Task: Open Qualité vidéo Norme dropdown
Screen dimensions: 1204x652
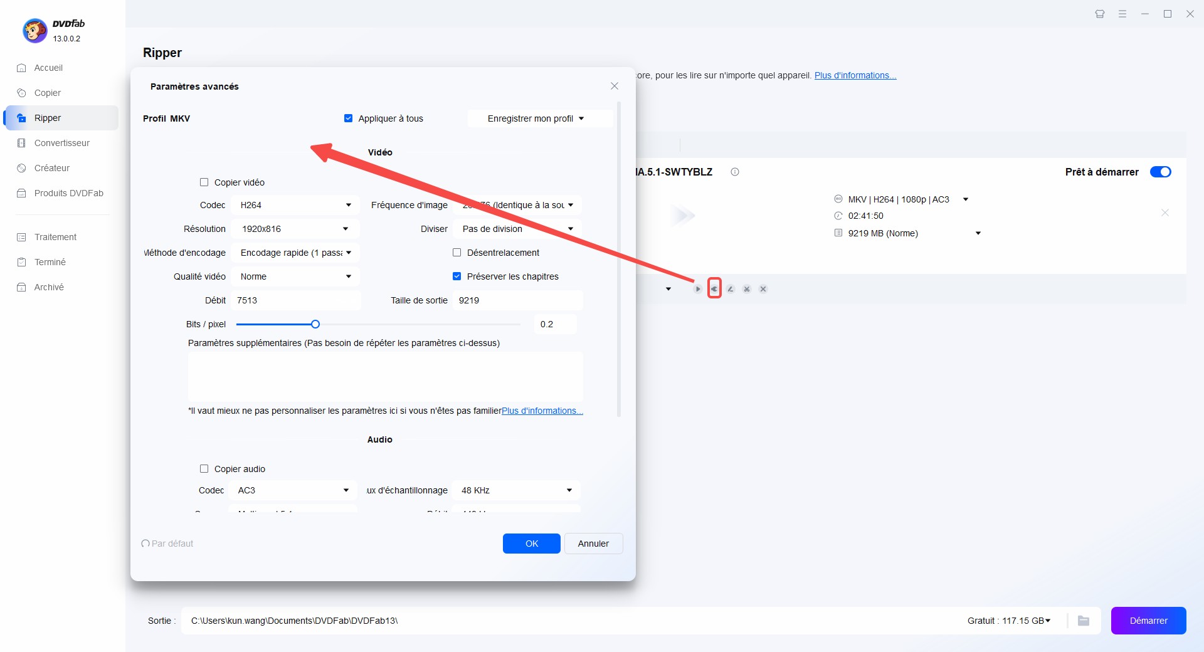Action: (x=295, y=276)
